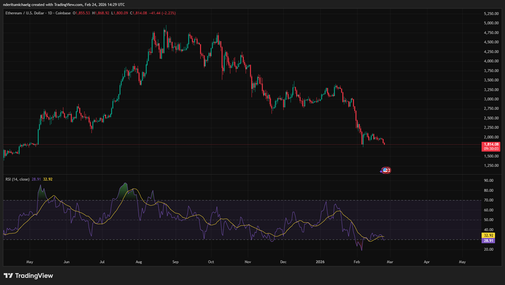Image resolution: width=505 pixels, height=285 pixels.
Task: Click the 90.00 RSI axis label
Action: (x=488, y=181)
